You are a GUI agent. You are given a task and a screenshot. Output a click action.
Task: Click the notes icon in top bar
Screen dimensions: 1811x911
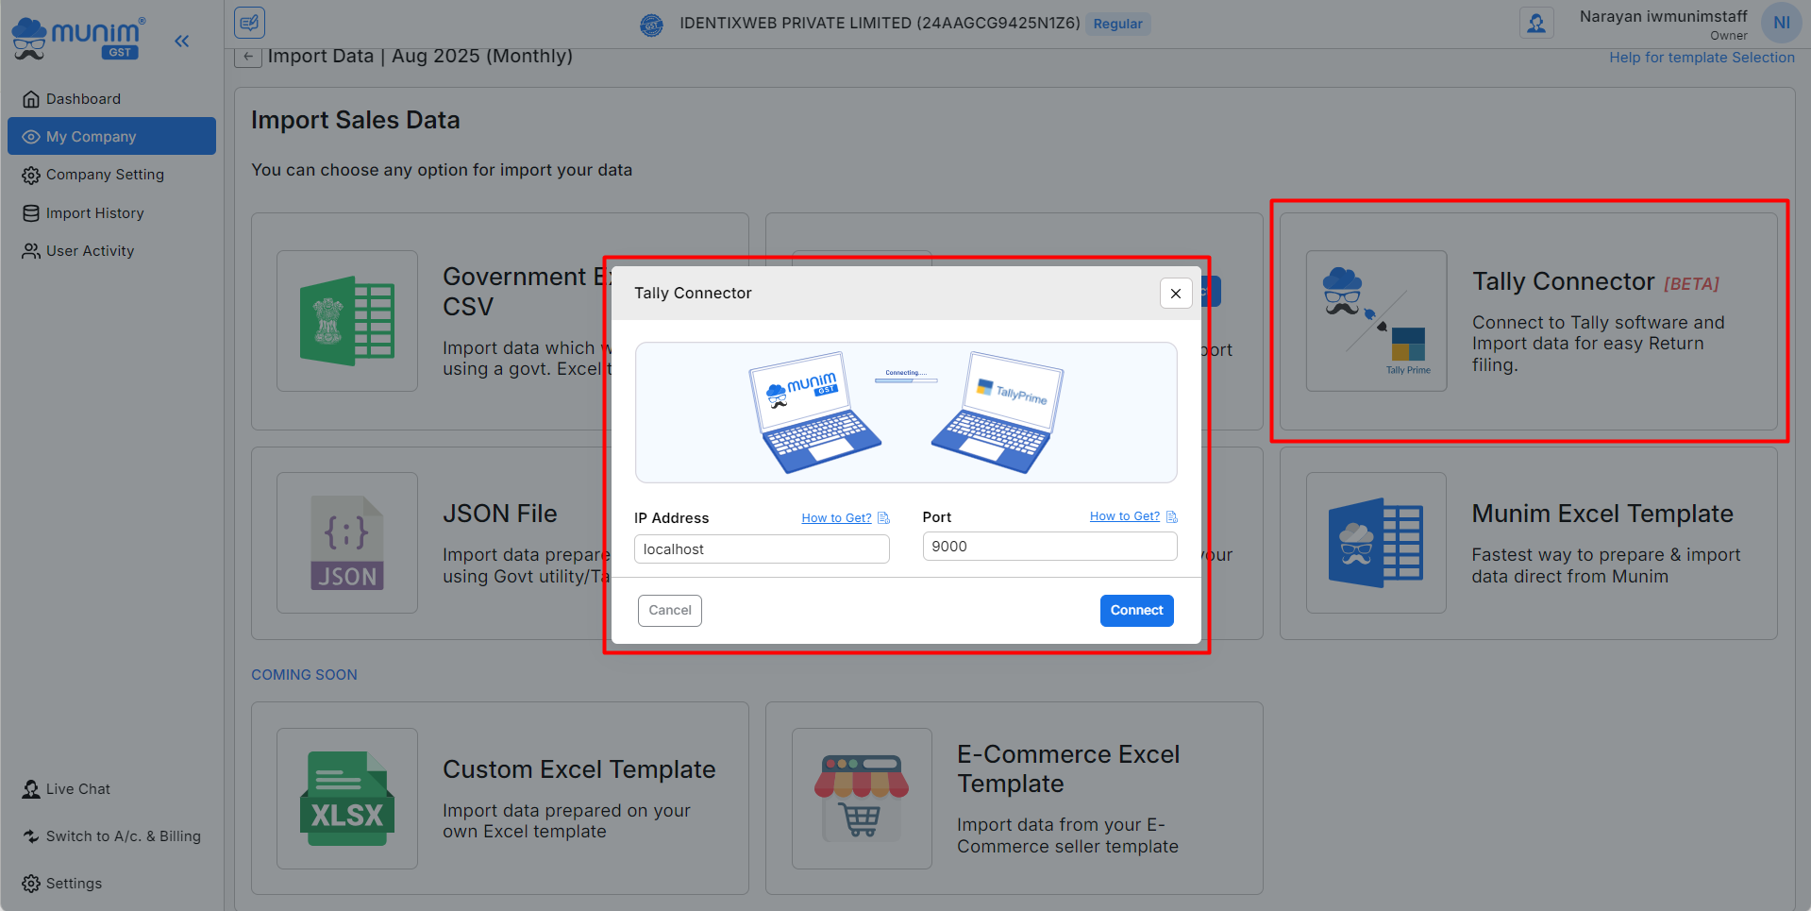pos(250,23)
